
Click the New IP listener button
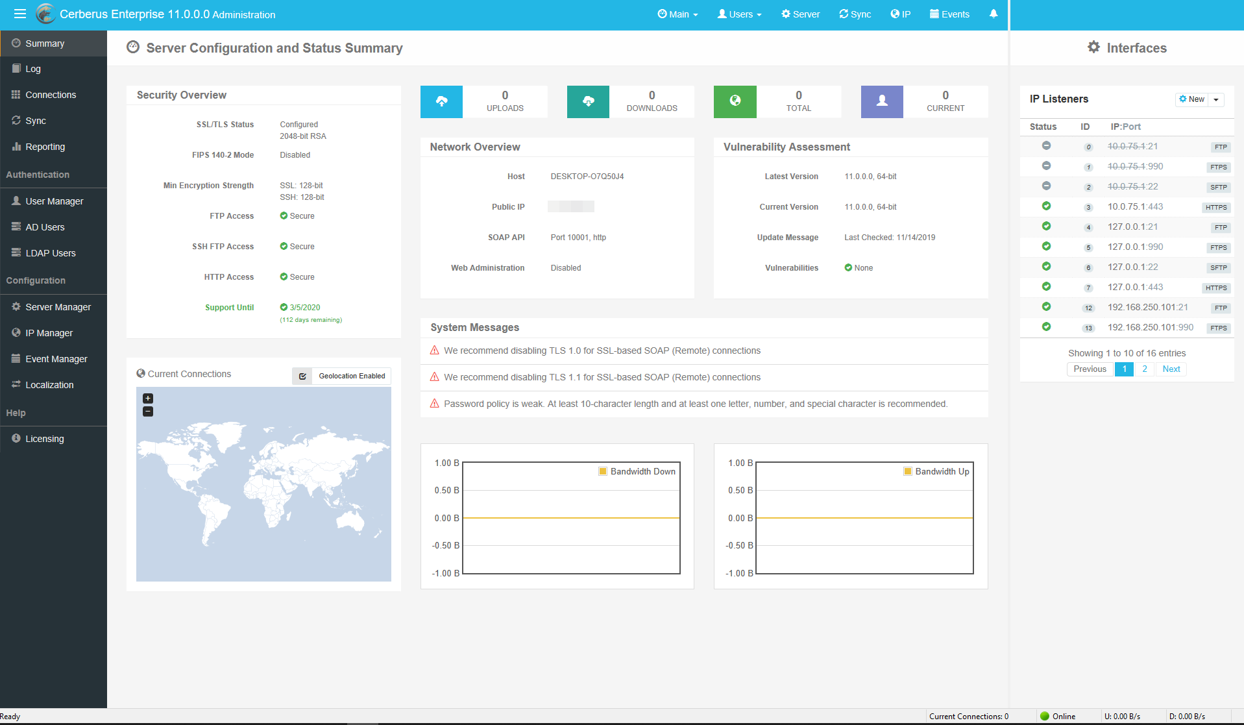pyautogui.click(x=1191, y=100)
